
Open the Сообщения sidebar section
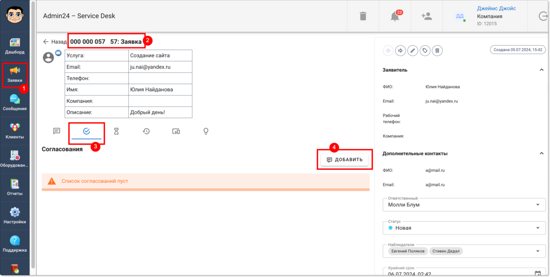15,103
